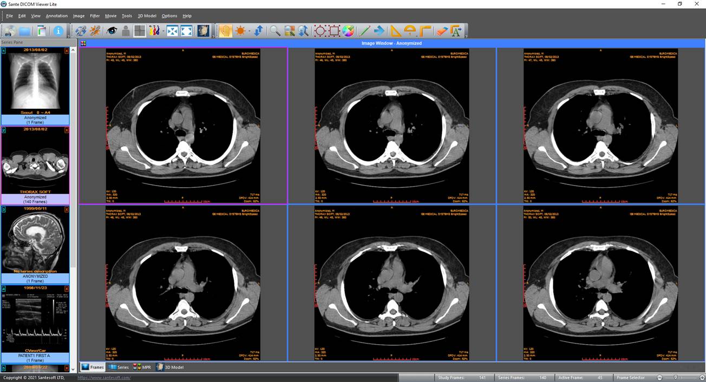Image resolution: width=706 pixels, height=382 pixels.
Task: Open the blue information icon
Action: click(x=58, y=31)
